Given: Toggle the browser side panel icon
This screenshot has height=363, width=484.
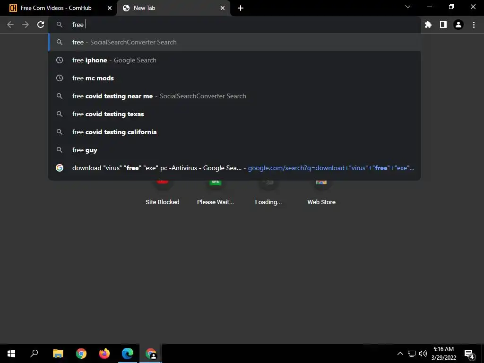Looking at the screenshot, I should click(x=443, y=25).
